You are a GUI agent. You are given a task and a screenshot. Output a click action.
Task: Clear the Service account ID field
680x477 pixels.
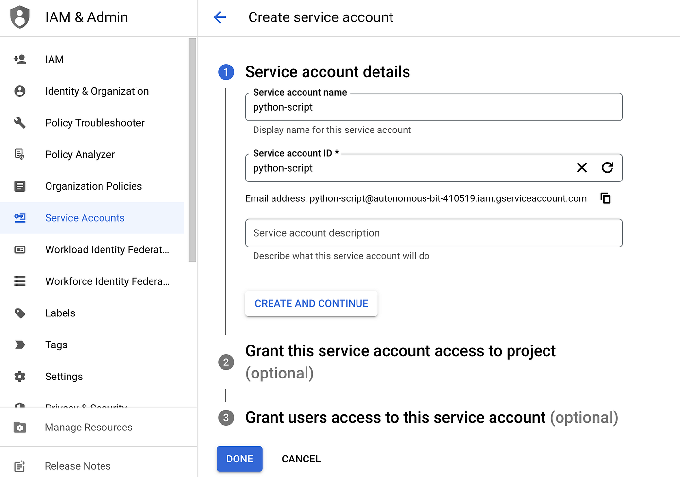click(x=581, y=168)
